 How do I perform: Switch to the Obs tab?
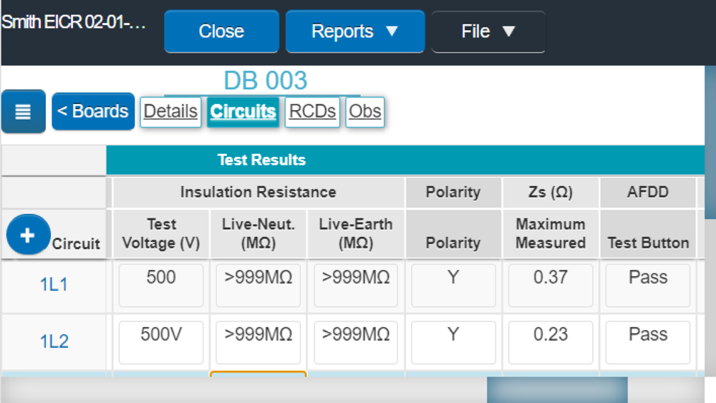click(x=365, y=112)
